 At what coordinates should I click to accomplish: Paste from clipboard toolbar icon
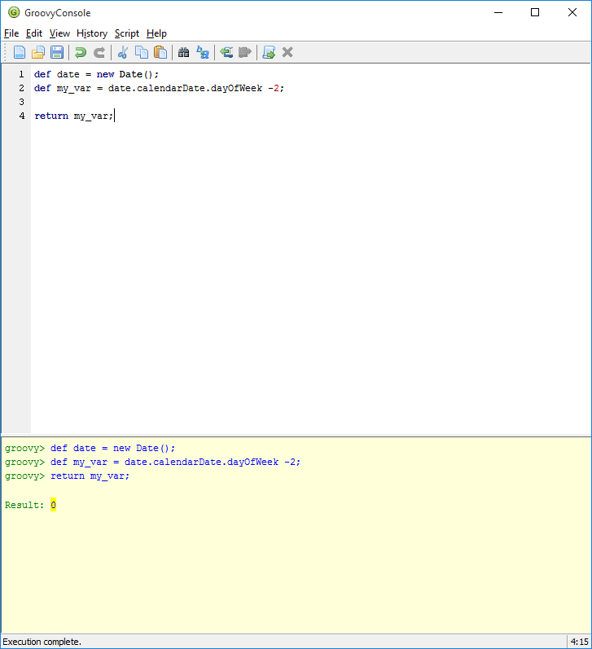coord(160,52)
